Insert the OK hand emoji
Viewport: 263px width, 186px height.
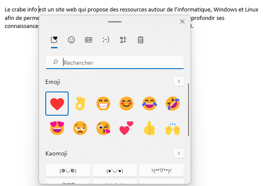click(x=80, y=103)
